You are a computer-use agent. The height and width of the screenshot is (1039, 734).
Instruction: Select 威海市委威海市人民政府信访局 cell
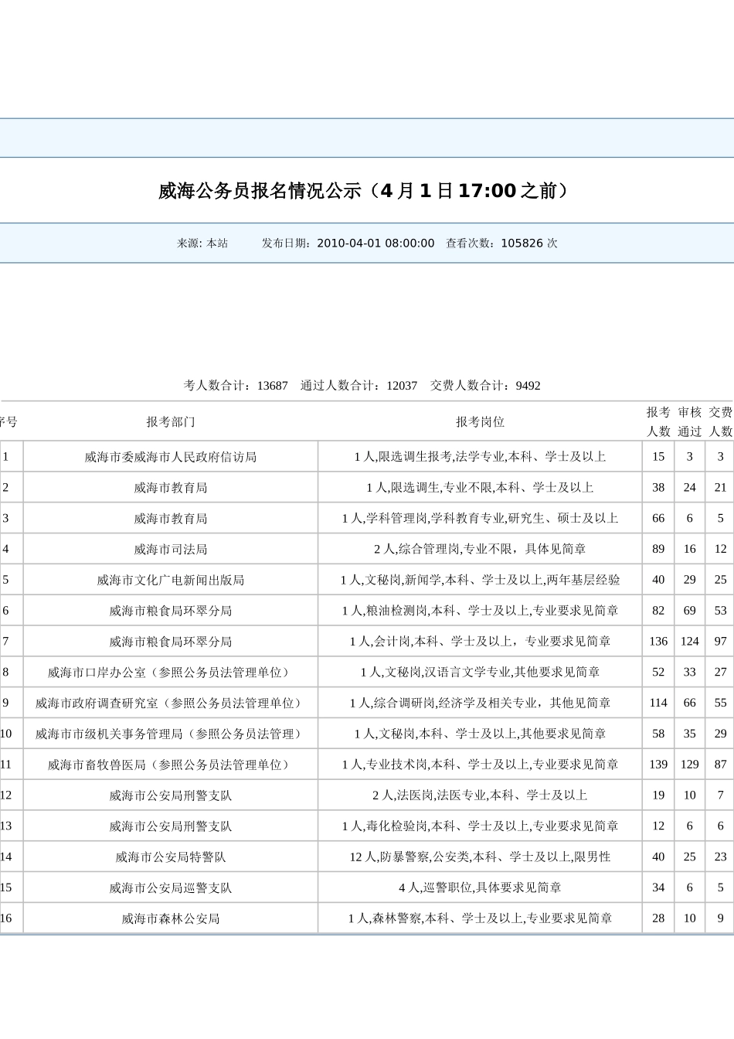tap(171, 457)
